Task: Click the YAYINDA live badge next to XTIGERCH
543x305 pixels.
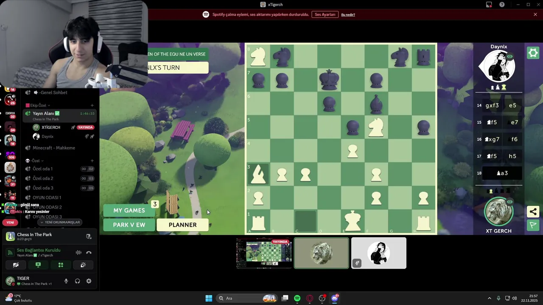Action: click(x=86, y=128)
